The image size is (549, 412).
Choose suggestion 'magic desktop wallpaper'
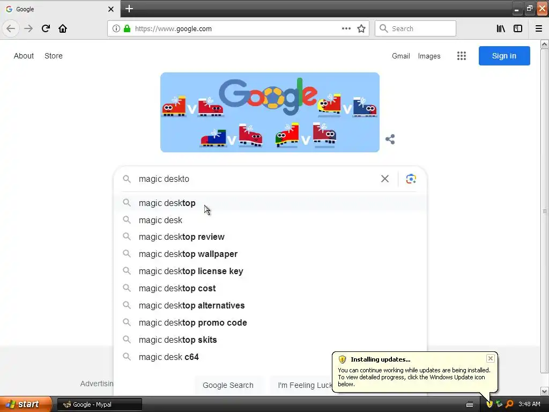270,254
